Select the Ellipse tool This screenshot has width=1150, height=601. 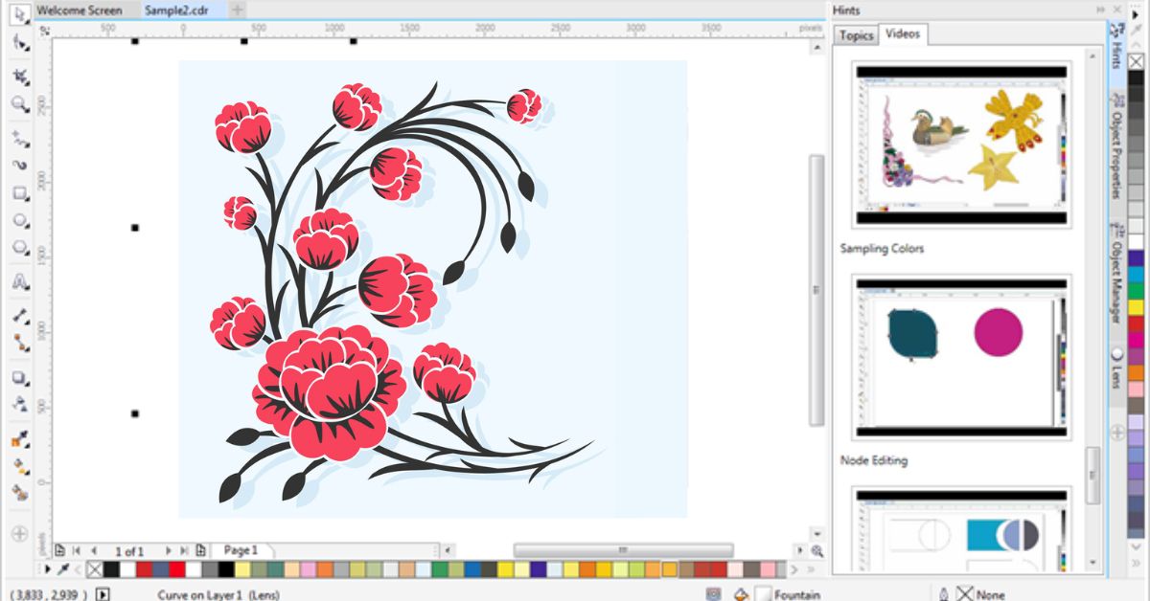pyautogui.click(x=20, y=220)
